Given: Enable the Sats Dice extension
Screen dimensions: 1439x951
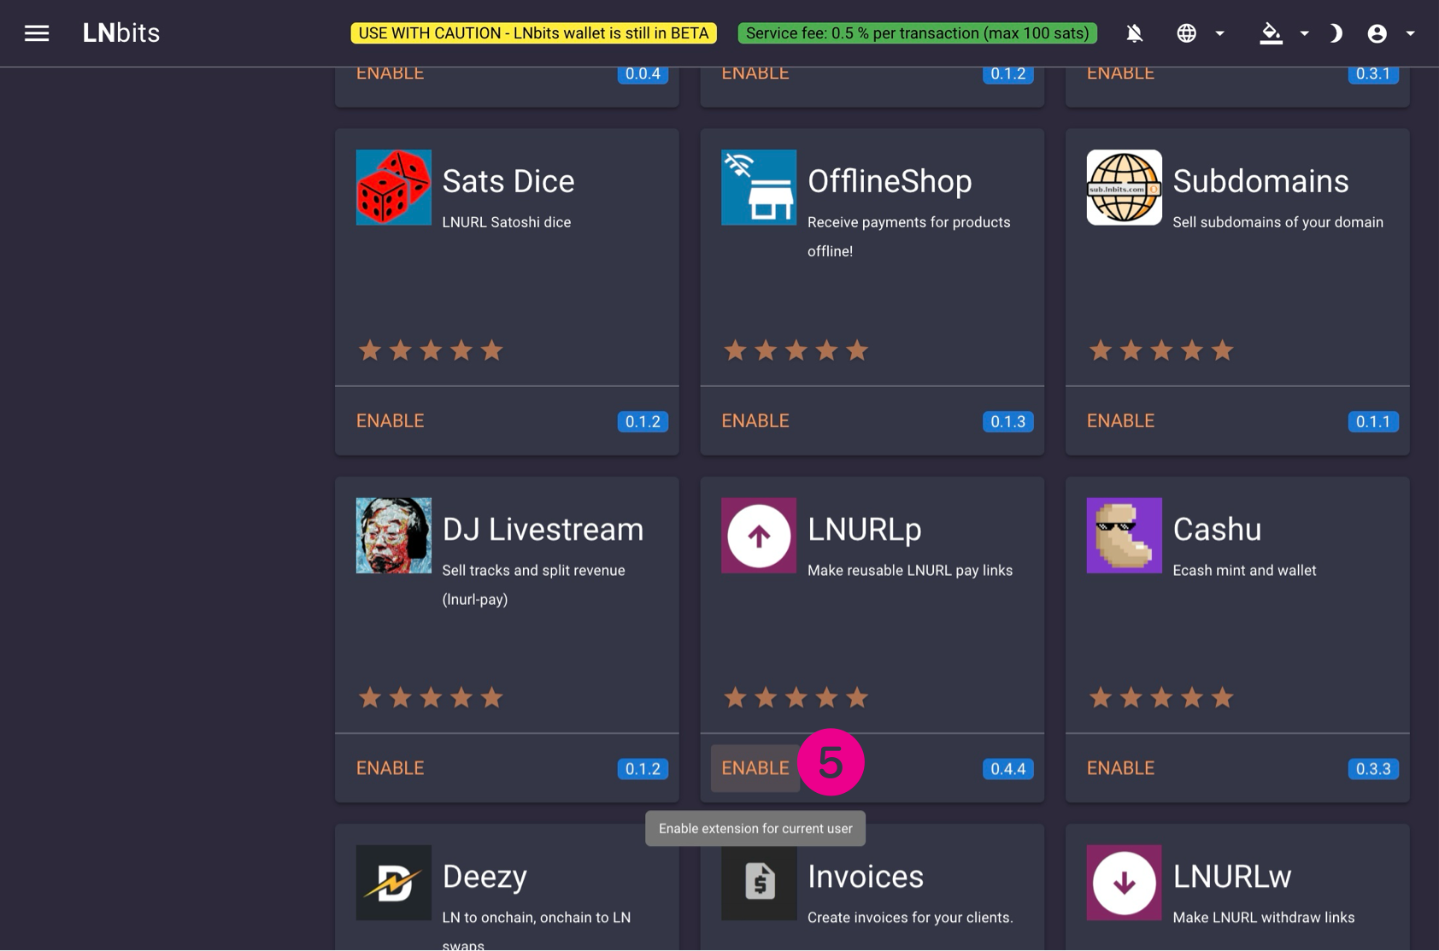Looking at the screenshot, I should click(390, 420).
